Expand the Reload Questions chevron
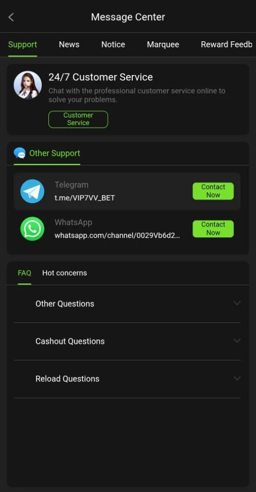 click(237, 379)
